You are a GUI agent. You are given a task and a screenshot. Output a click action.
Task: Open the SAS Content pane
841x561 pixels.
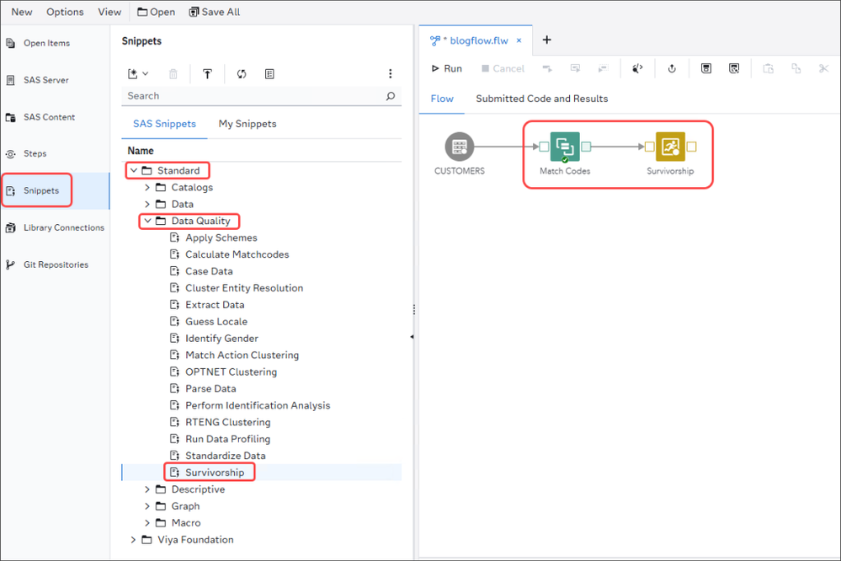[x=49, y=117]
